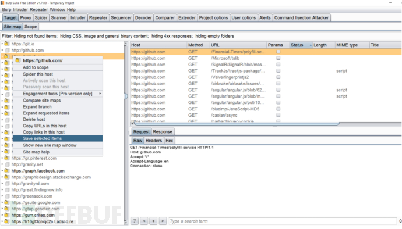
Task: Click the site map filter bar
Action: [x=201, y=36]
